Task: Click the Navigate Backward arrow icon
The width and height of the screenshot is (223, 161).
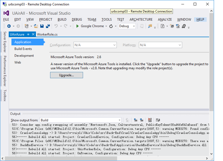Action: coord(9,26)
